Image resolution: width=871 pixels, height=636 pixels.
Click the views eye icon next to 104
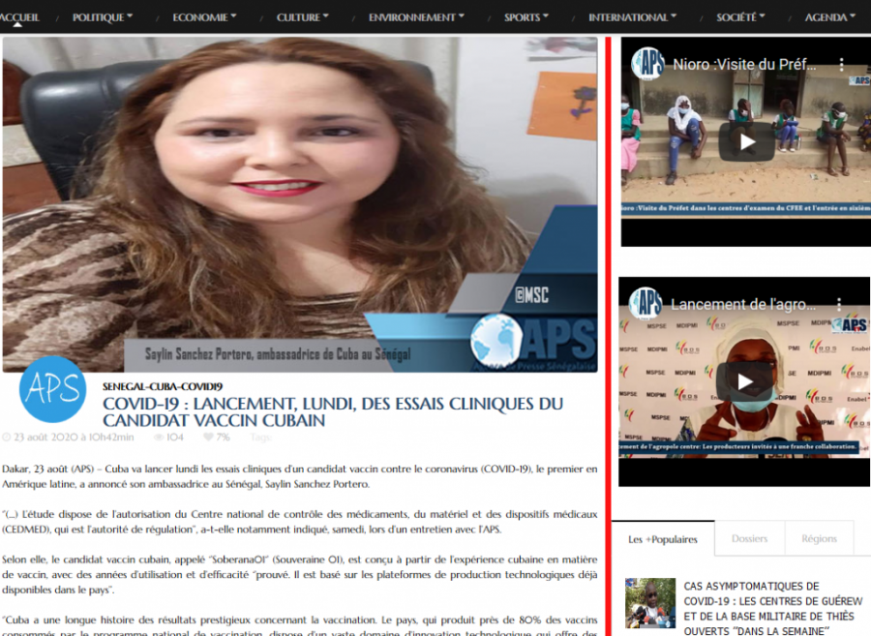159,438
